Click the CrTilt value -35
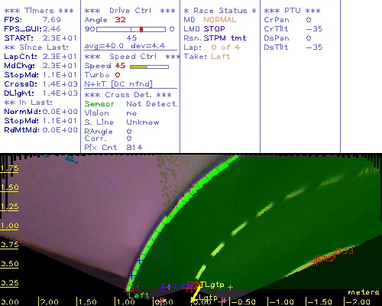The height and width of the screenshot is (306, 382). 314,29
